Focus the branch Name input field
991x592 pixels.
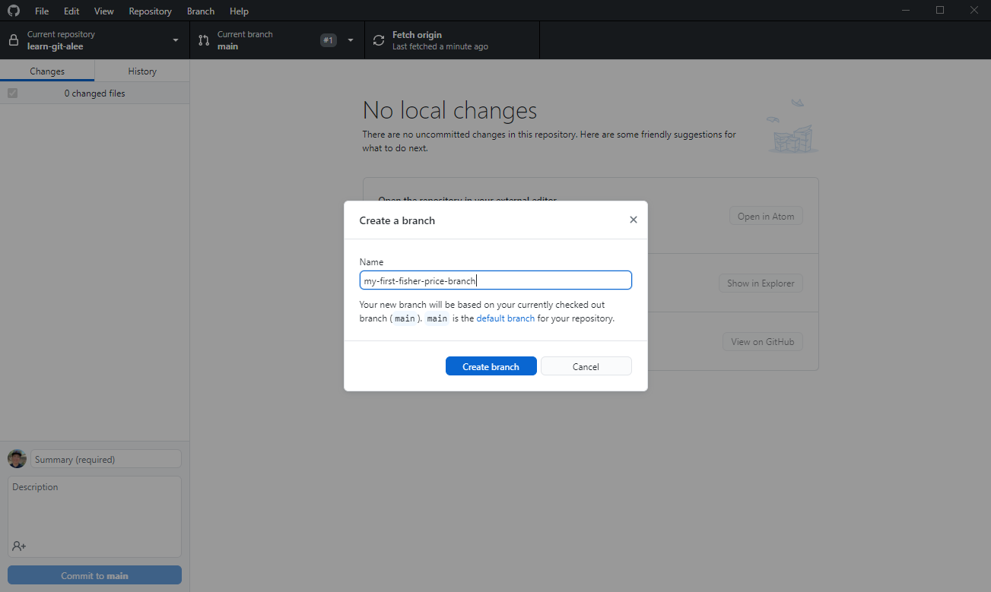click(x=495, y=280)
